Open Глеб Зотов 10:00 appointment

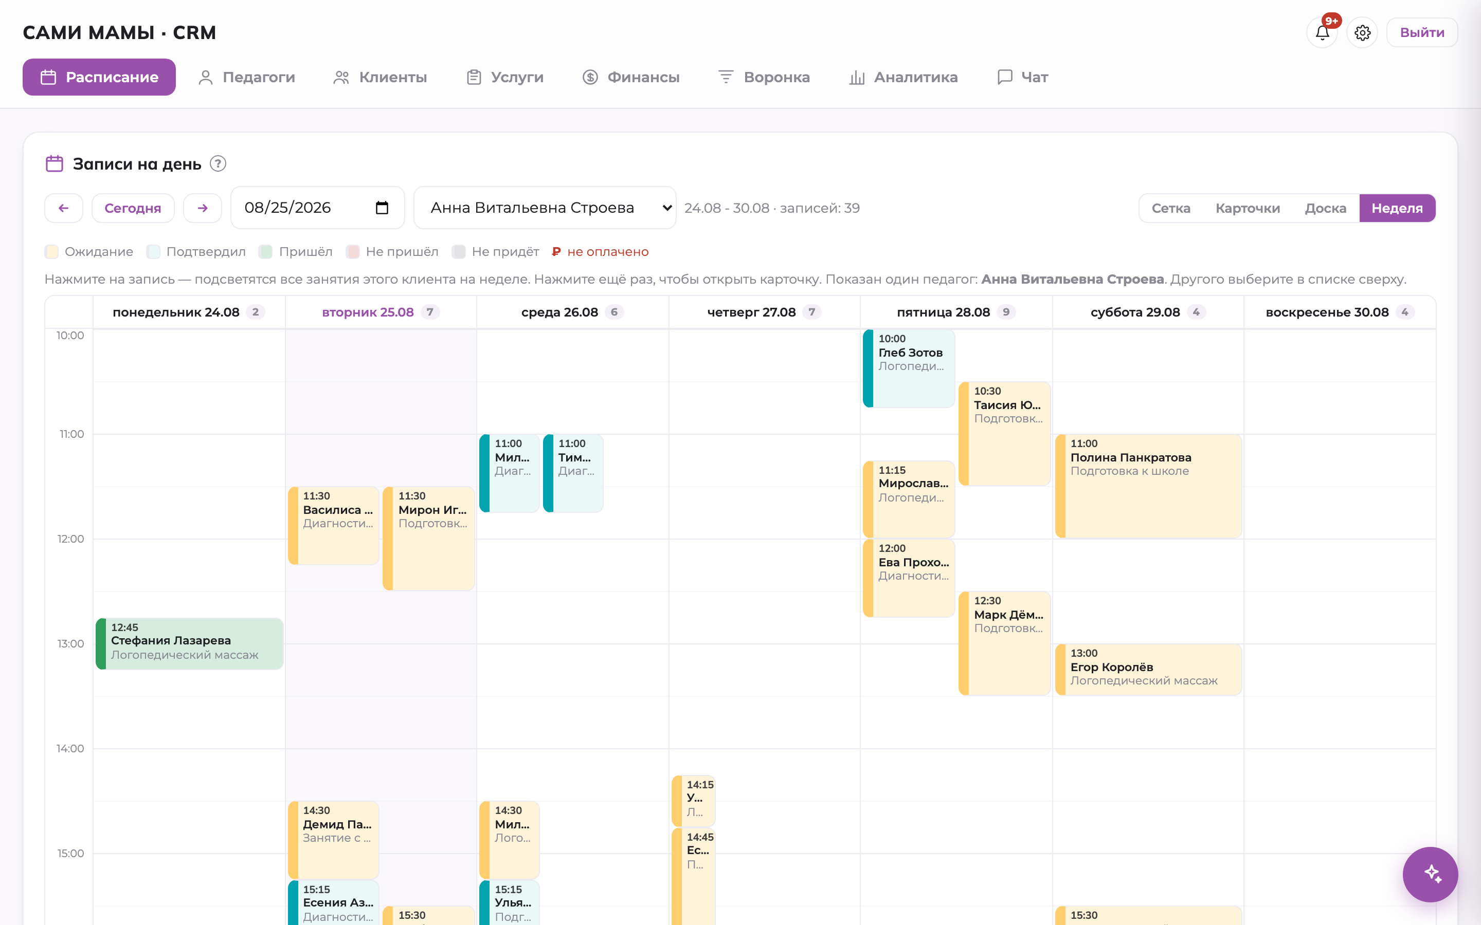click(909, 368)
